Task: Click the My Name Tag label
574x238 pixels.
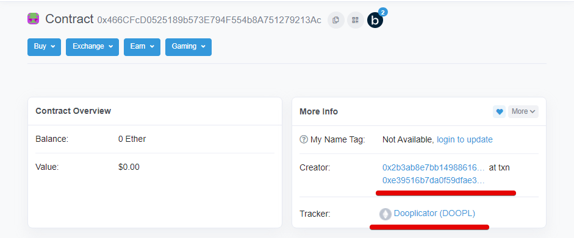Action: (x=337, y=139)
